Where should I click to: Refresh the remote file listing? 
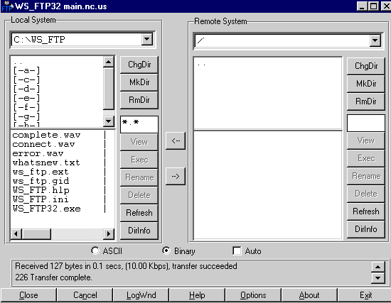point(366,211)
